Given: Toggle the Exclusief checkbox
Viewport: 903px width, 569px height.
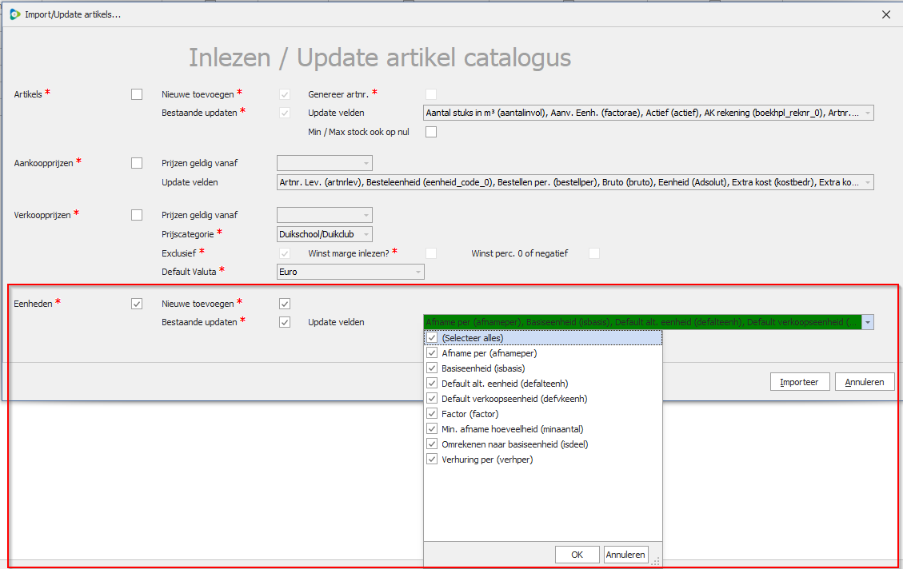Looking at the screenshot, I should point(285,253).
